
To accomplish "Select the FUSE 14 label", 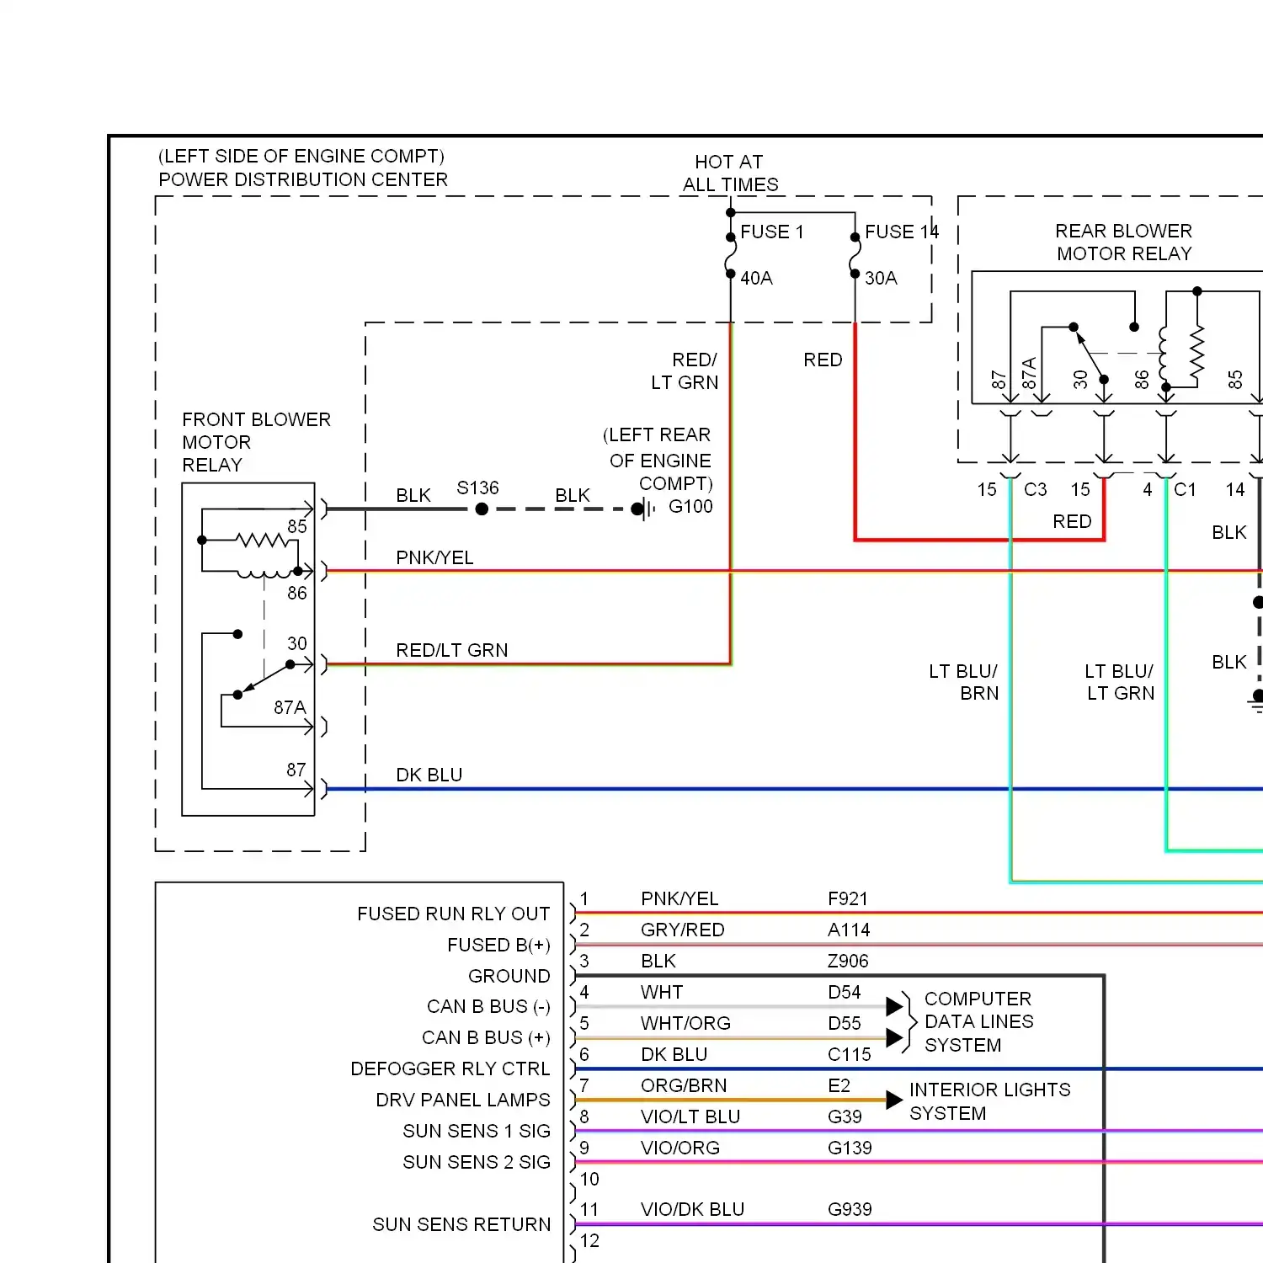I will click(x=902, y=232).
